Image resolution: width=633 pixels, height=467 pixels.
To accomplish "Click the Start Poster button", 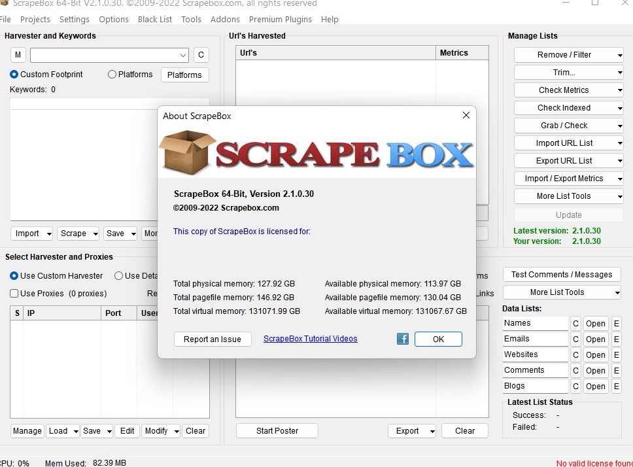I will [x=277, y=430].
